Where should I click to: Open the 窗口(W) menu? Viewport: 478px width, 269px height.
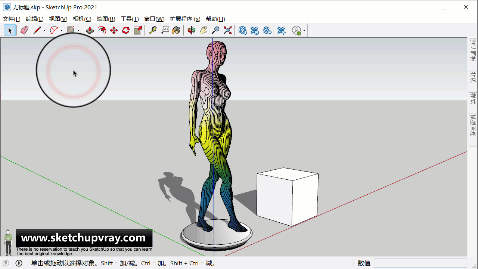pos(154,19)
